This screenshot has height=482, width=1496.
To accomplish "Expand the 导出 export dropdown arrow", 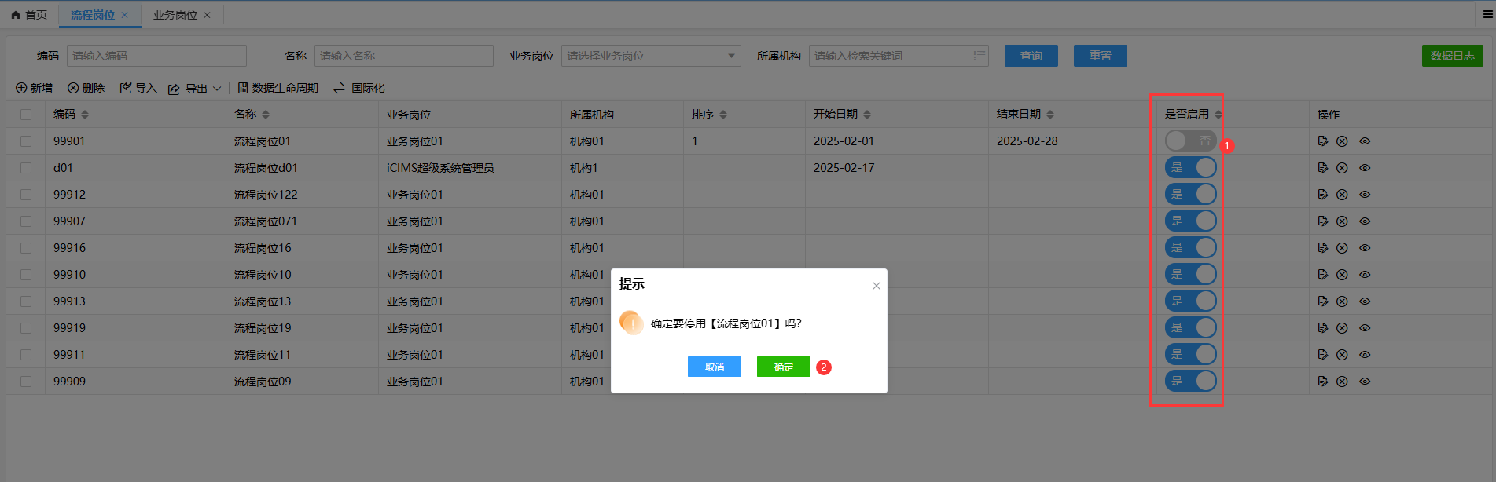I will tap(217, 89).
